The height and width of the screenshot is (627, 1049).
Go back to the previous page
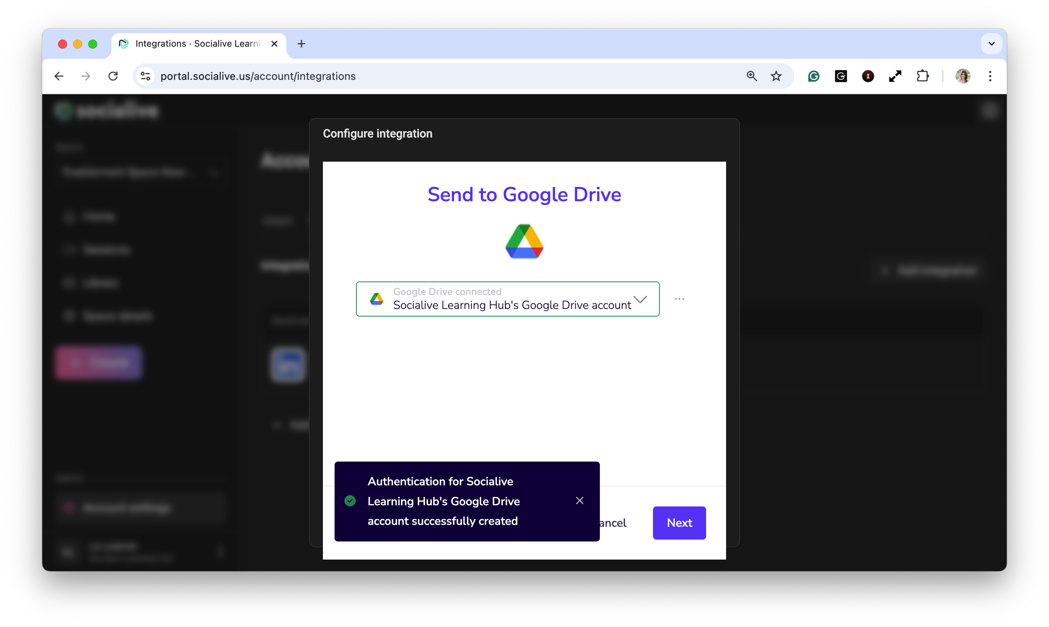59,76
